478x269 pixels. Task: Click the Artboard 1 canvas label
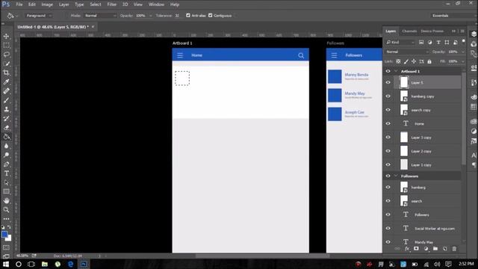click(182, 43)
